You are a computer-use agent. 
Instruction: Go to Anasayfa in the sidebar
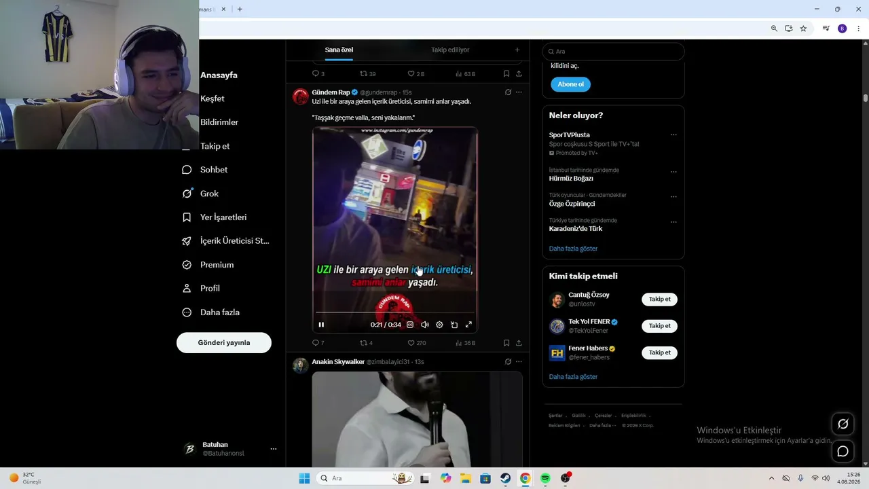coord(219,75)
